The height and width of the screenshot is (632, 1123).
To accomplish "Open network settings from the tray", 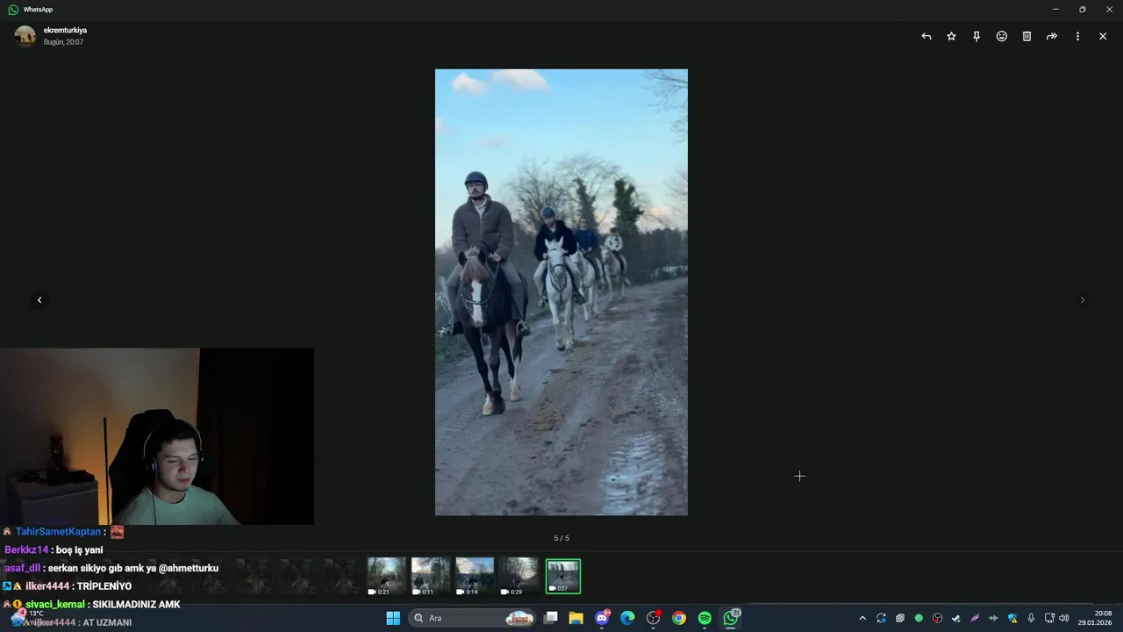I will click(1049, 618).
